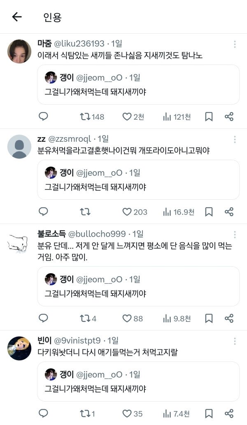Bookmark the tweet by @bullocho999
This screenshot has width=247, height=425.
[209, 319]
